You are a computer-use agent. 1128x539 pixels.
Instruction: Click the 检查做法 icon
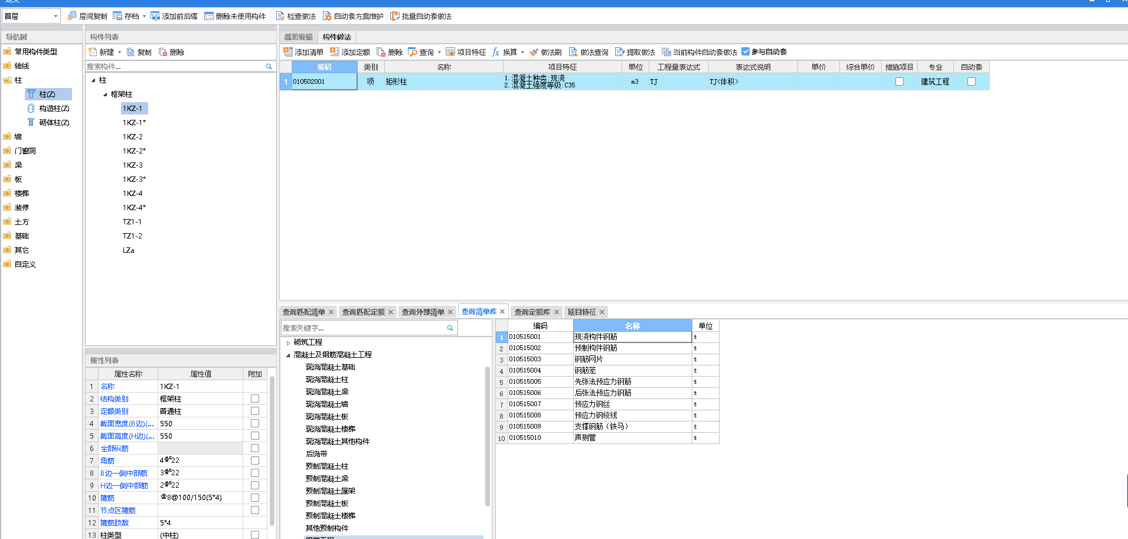tap(280, 16)
